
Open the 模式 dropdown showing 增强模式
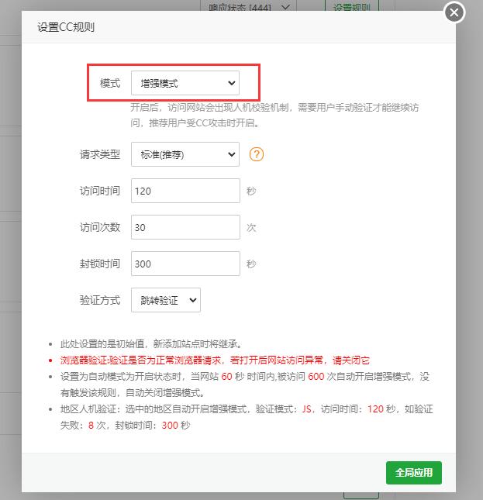[x=185, y=83]
